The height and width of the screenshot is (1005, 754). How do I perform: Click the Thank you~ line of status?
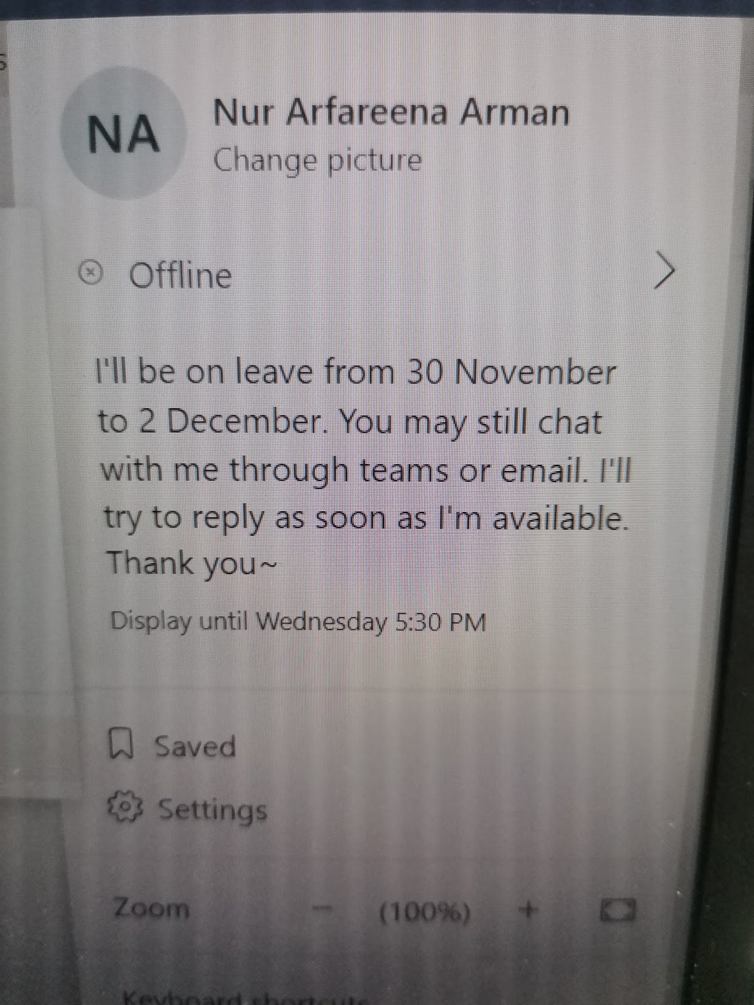[191, 563]
